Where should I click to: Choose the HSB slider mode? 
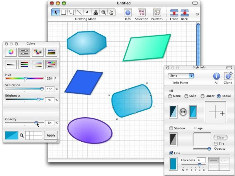(51, 65)
